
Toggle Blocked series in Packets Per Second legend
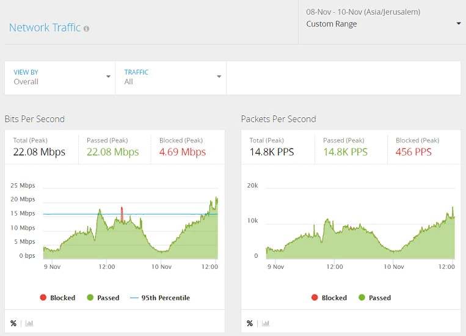329,298
